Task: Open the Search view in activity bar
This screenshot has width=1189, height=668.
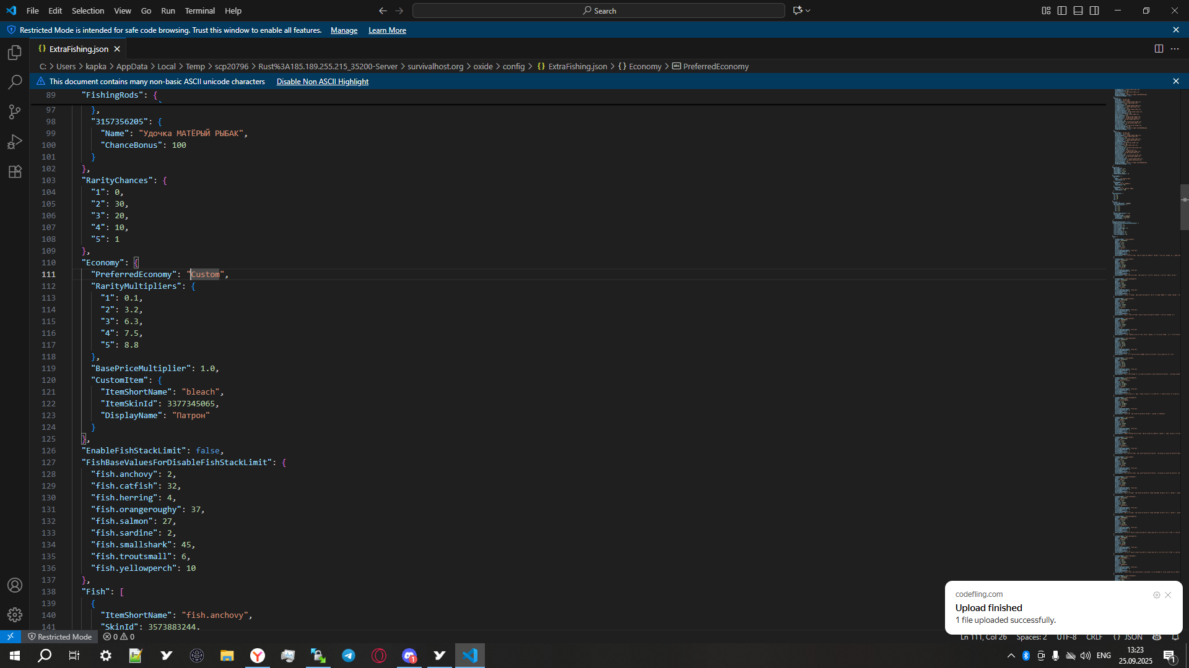Action: click(15, 82)
